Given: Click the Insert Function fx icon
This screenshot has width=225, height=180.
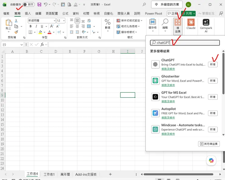Looking at the screenshot, I should (x=42, y=45).
